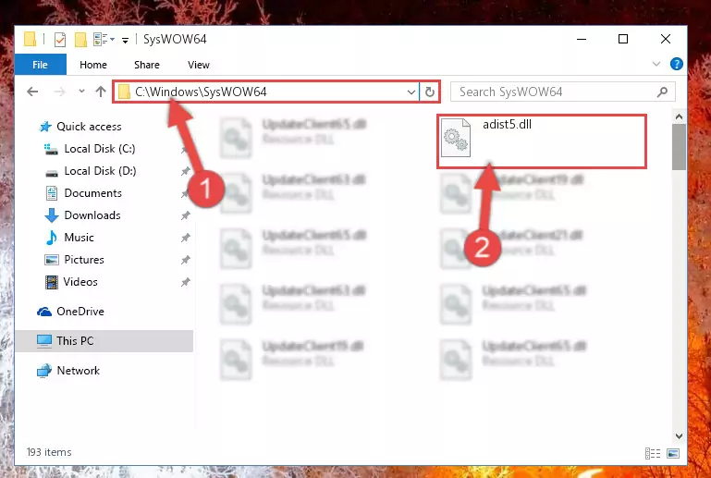711x478 pixels.
Task: Go back with the Back arrow
Action: pos(32,92)
